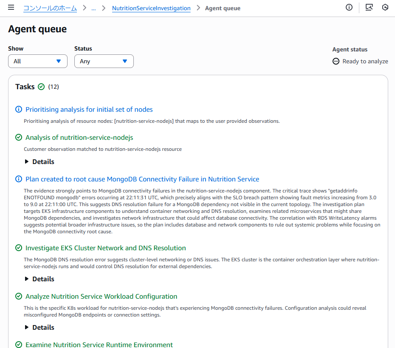The image size is (395, 348).
Task: Click the info circle icon in top bar
Action: point(349,7)
